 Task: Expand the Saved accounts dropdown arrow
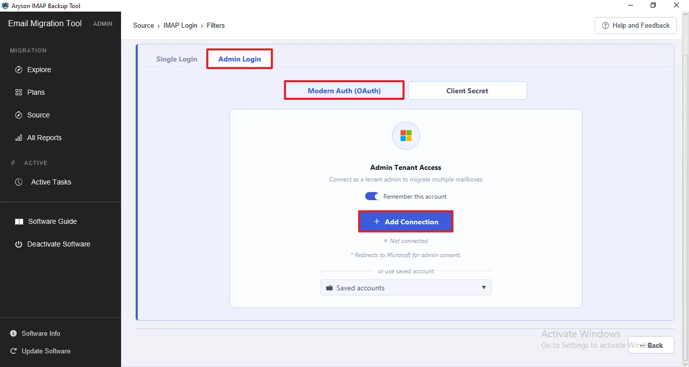484,287
